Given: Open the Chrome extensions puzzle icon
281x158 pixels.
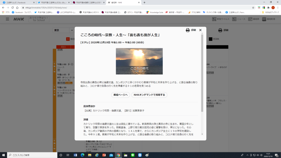Looking at the screenshot, I should (268, 7).
